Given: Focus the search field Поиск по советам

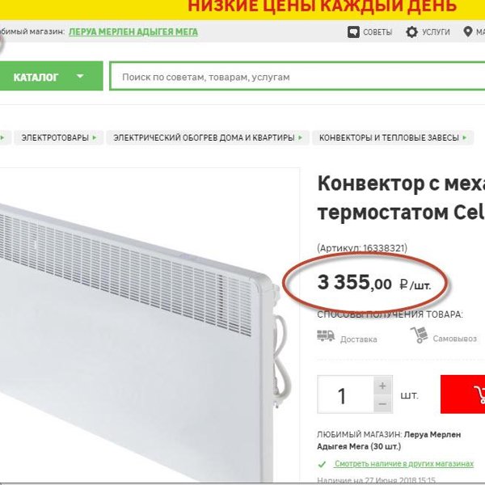Looking at the screenshot, I should click(297, 77).
